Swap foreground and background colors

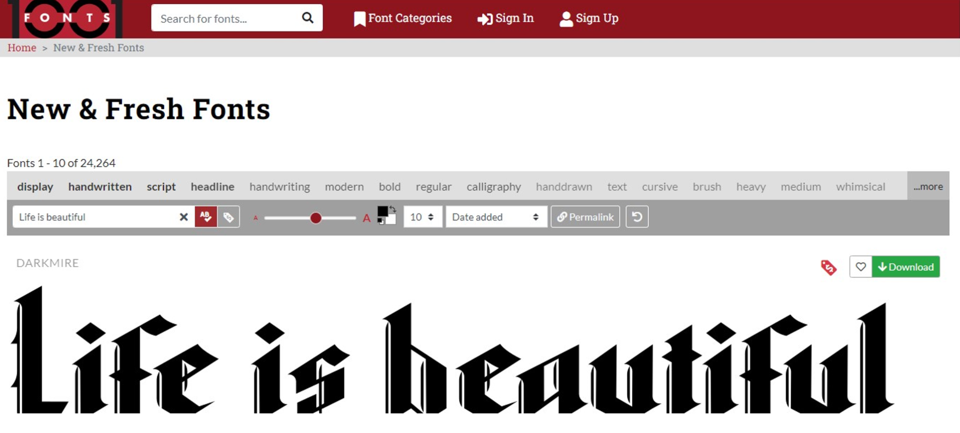(x=393, y=209)
